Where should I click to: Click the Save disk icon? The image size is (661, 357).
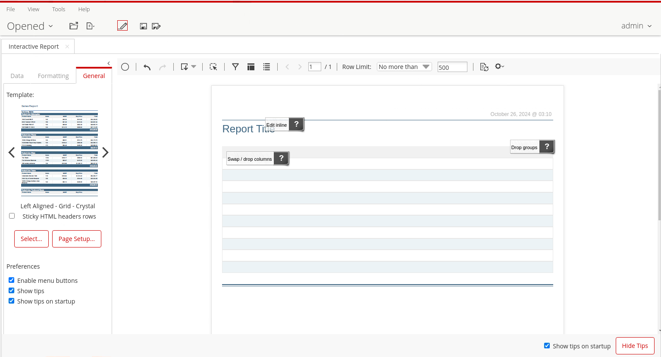pyautogui.click(x=144, y=26)
